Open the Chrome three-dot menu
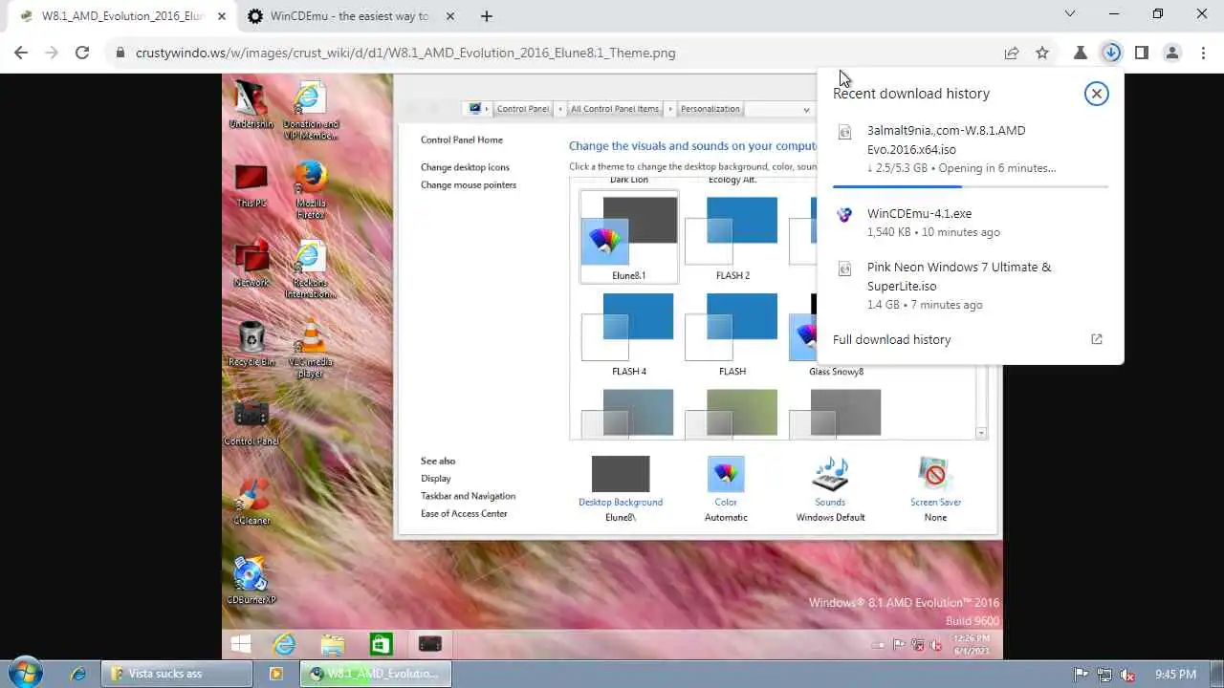The width and height of the screenshot is (1224, 688). pos(1202,53)
